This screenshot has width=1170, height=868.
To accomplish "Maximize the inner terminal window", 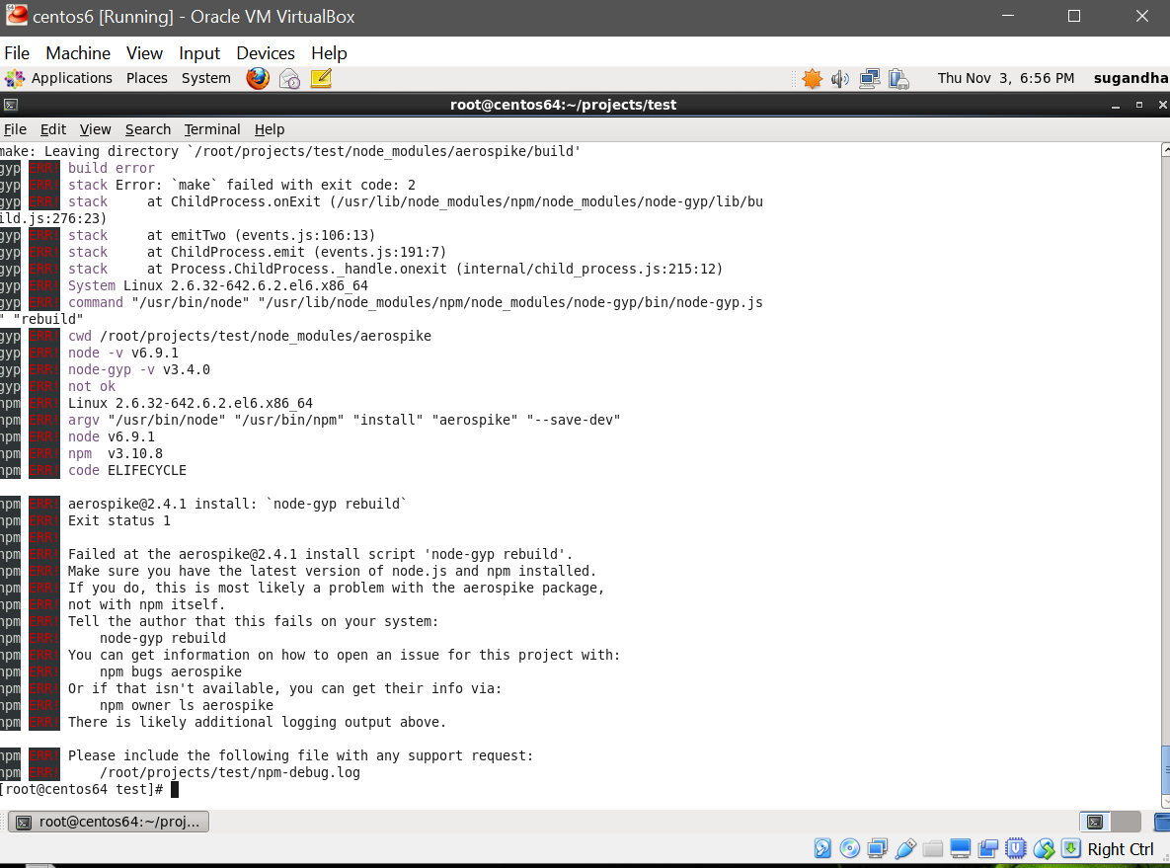I will click(x=1139, y=106).
